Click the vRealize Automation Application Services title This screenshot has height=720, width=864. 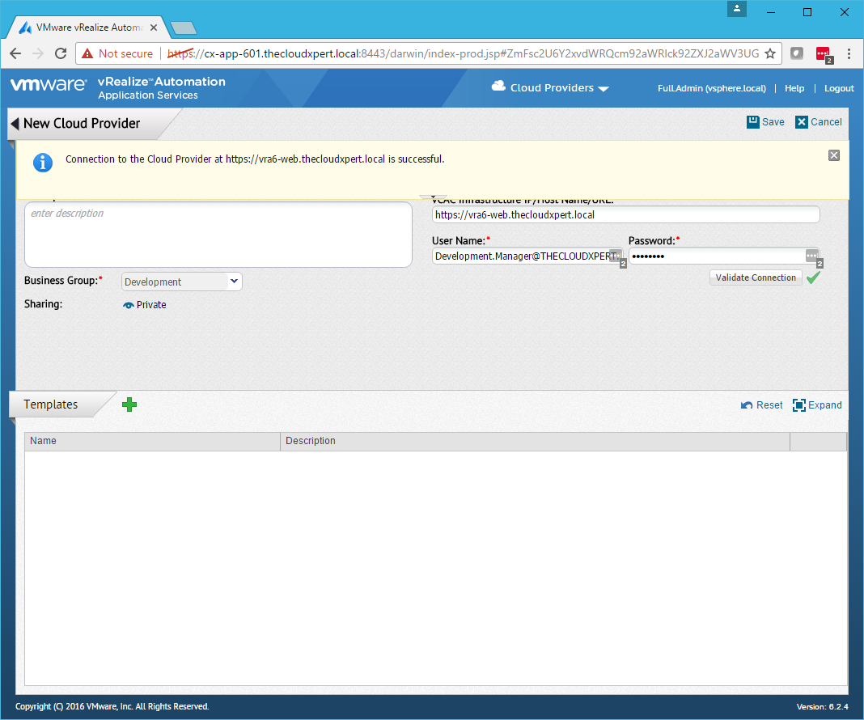(x=162, y=88)
